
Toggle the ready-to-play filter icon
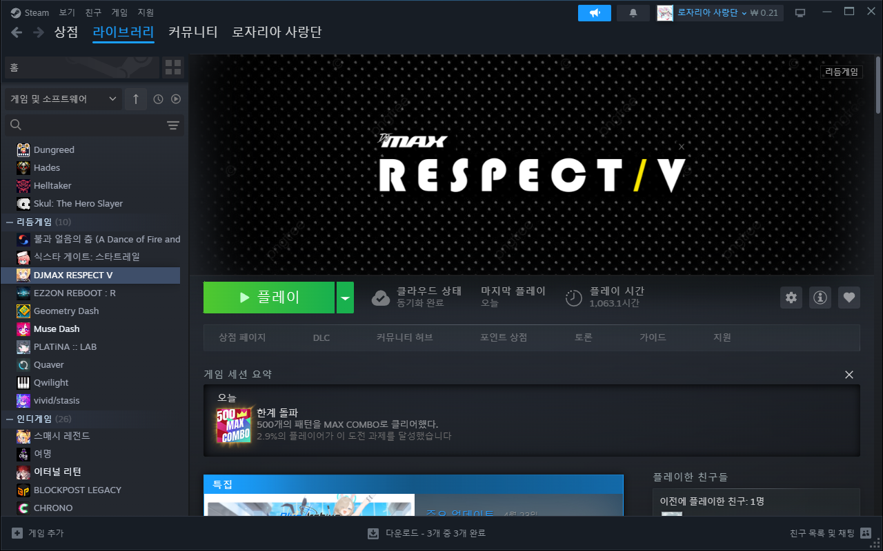point(176,99)
